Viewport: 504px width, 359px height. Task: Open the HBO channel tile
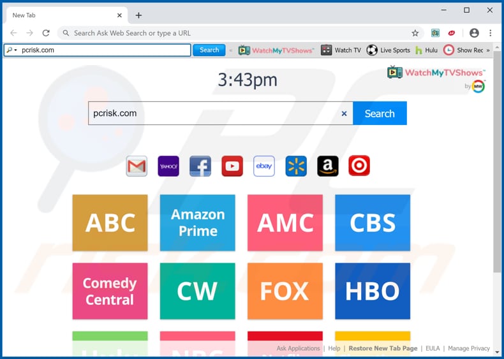(x=373, y=291)
